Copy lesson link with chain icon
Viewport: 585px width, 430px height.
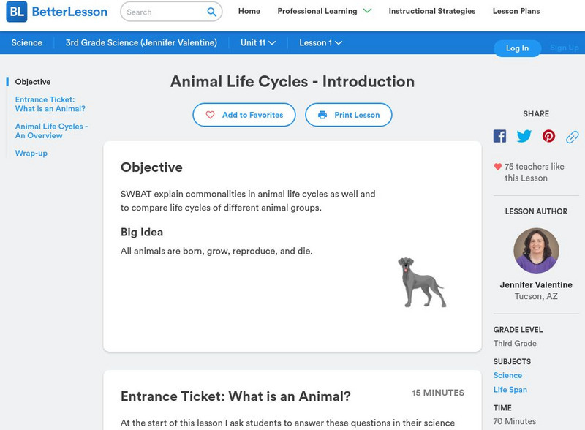click(572, 136)
